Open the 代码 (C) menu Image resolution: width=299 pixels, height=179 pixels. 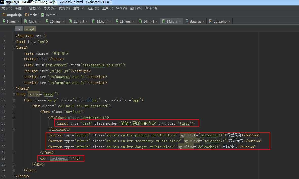coord(64,8)
